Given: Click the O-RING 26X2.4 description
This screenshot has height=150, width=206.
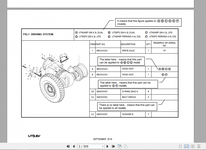Looking at the screenshot, I should tap(130, 92).
